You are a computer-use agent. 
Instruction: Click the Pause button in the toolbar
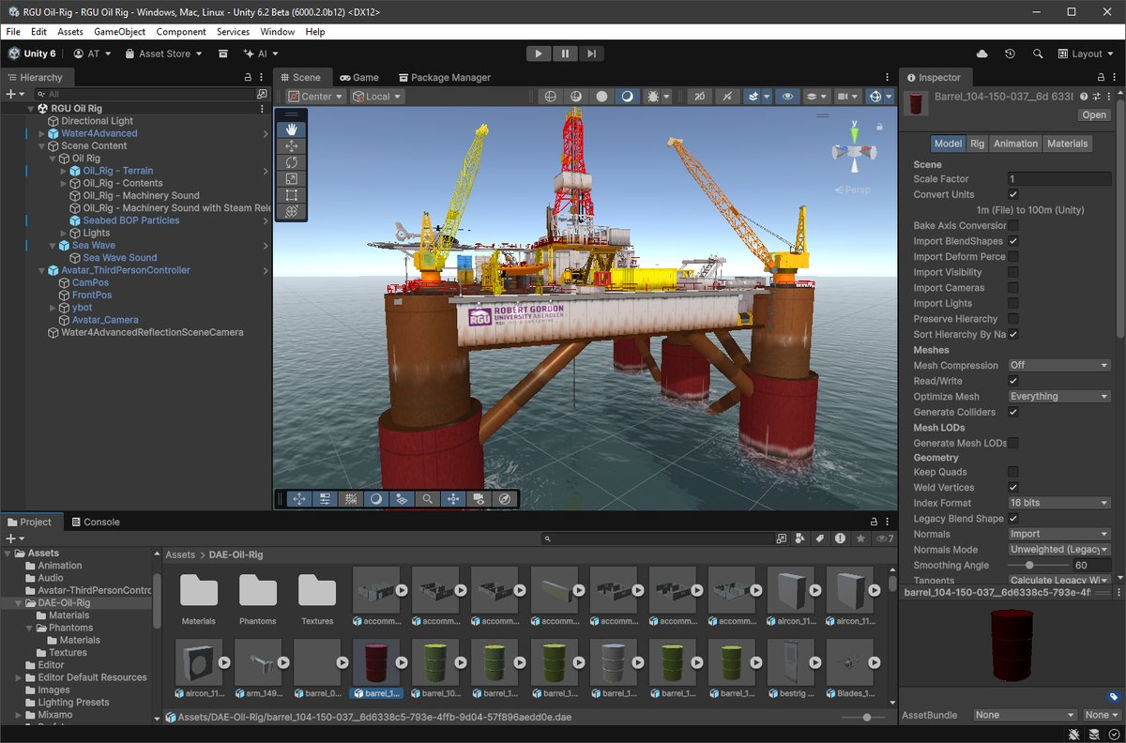tap(565, 53)
